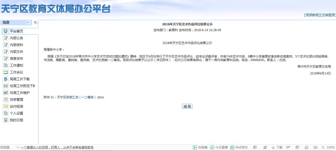The width and height of the screenshot is (336, 151).
Task: Click the 注销登录 logout link
Action: pyautogui.click(x=328, y=15)
